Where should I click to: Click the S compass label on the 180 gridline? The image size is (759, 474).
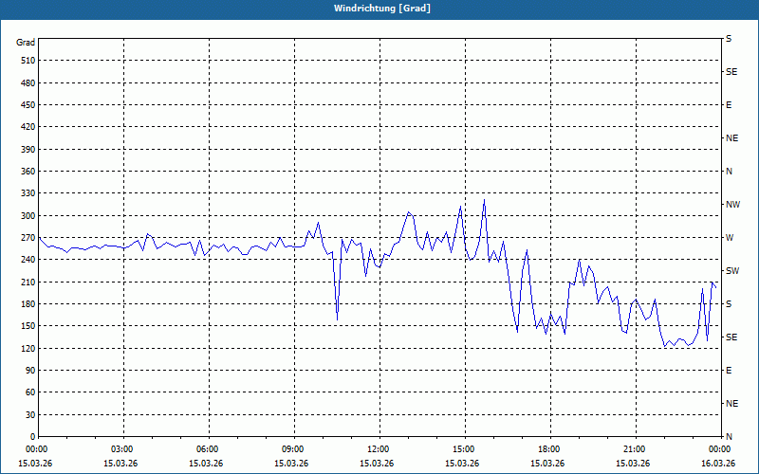(x=729, y=303)
